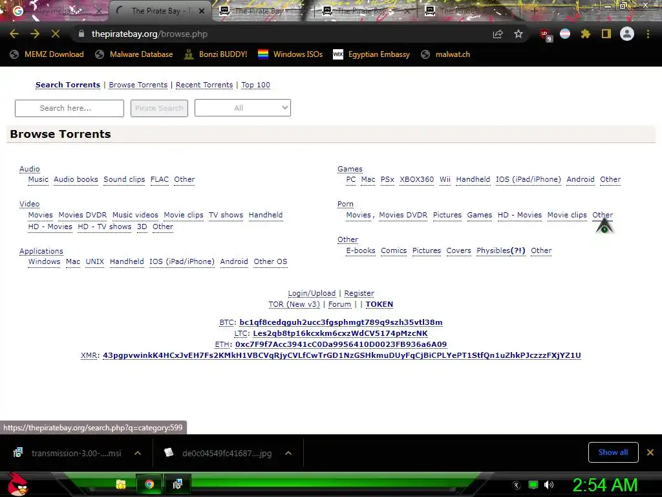Close the active Pirate Bay tab

pos(202,11)
